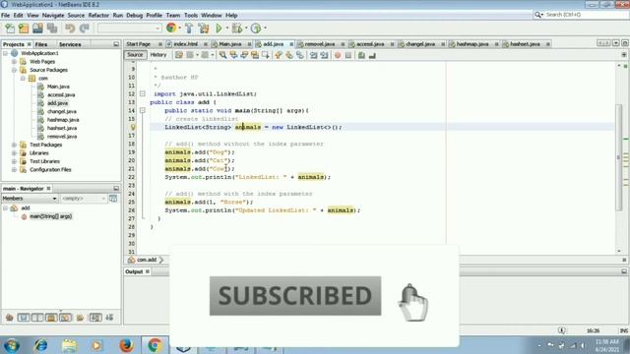Screen dimensions: 630x354
Task: Collapse the Source Packages node
Action: [14, 70]
